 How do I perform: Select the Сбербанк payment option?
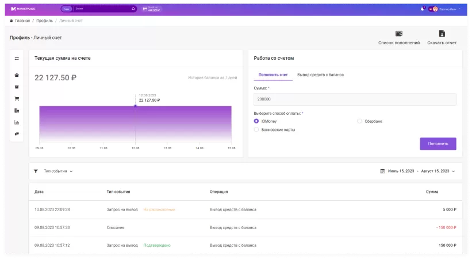[359, 121]
